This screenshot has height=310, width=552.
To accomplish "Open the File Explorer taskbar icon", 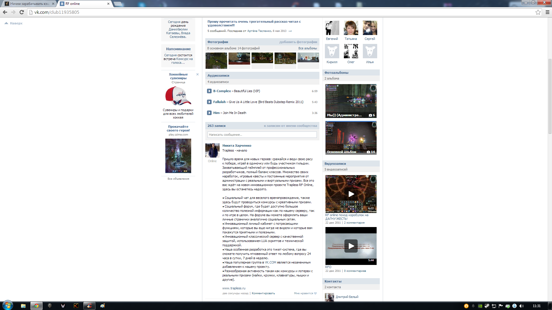I will pos(23,306).
